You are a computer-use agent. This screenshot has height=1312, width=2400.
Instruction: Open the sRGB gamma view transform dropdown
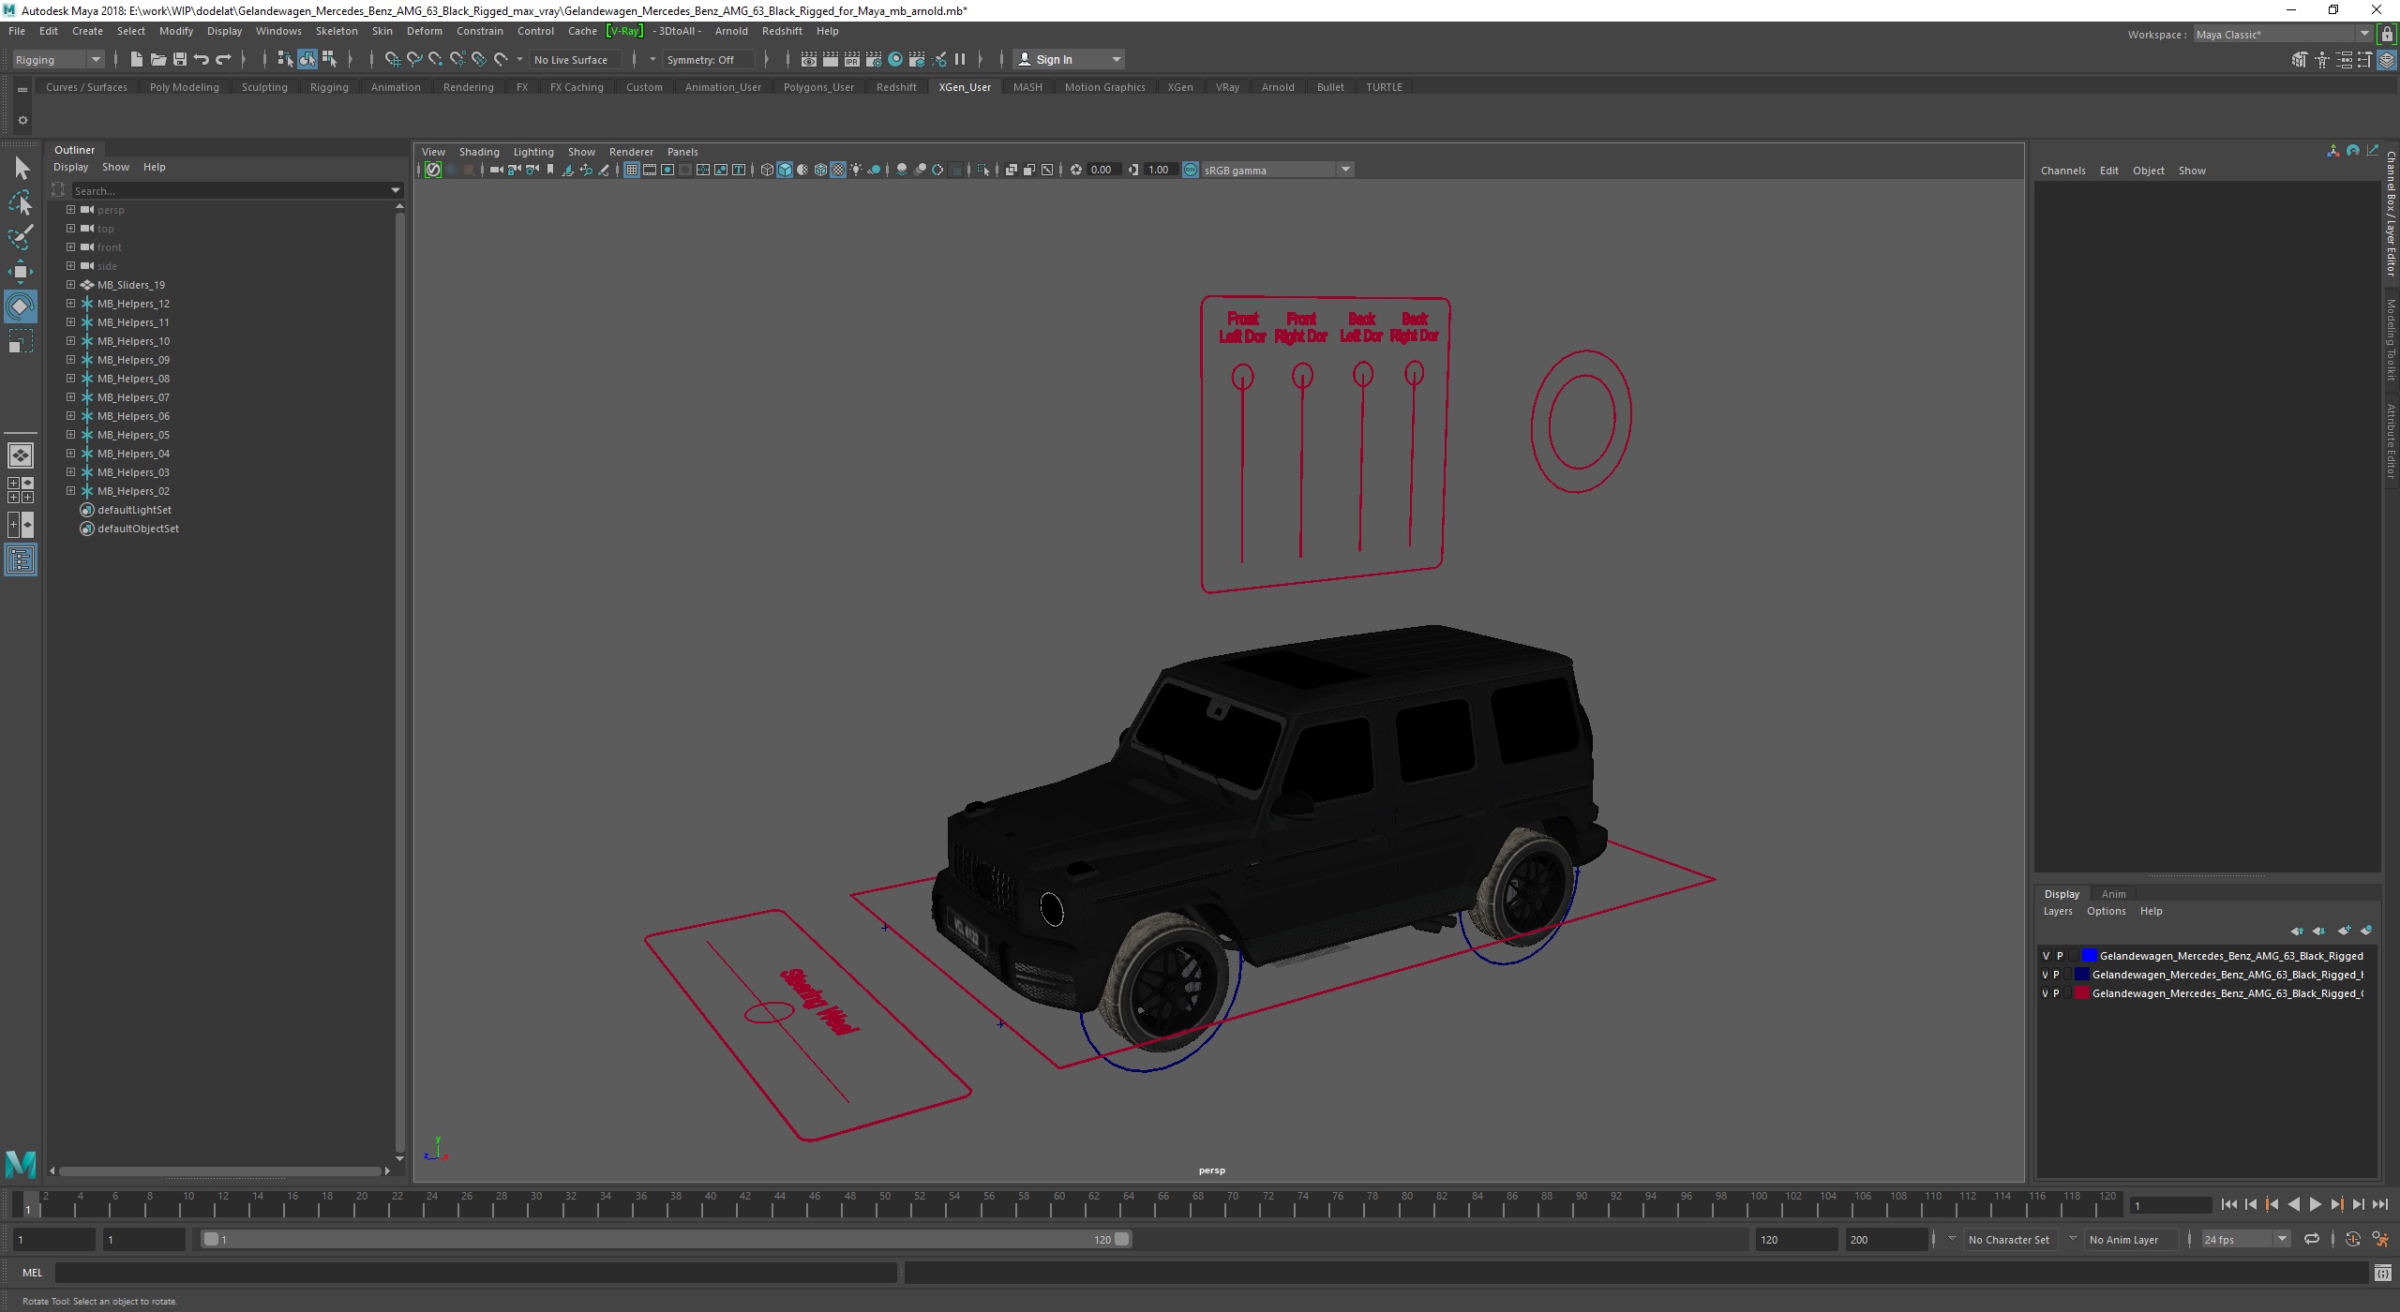(1277, 170)
